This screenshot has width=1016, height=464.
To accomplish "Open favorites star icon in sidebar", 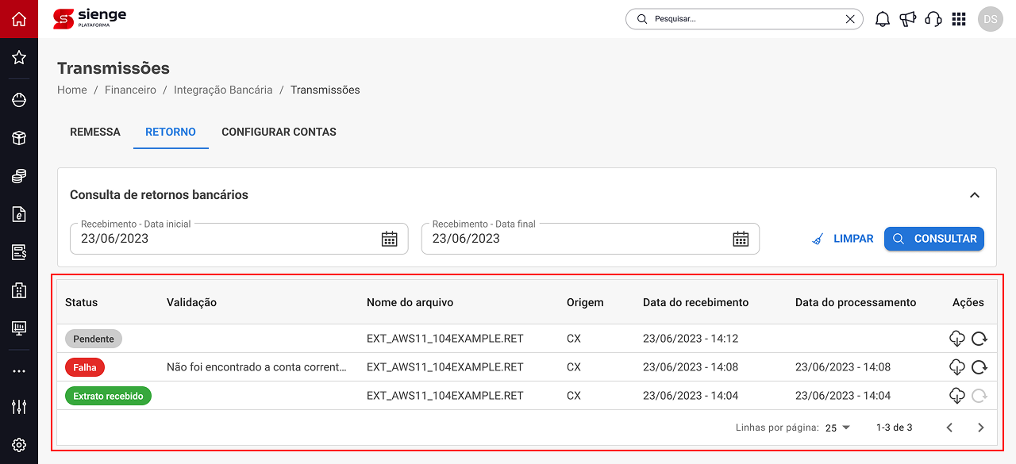I will 19,57.
